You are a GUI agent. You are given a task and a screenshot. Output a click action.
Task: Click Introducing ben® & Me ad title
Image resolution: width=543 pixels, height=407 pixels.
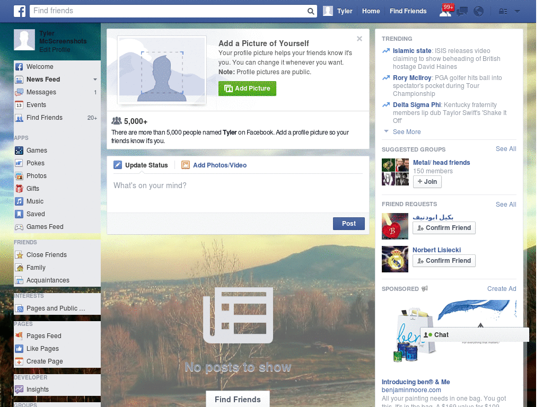416,382
